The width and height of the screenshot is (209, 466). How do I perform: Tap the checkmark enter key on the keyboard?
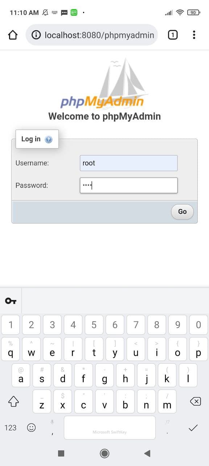tap(193, 428)
